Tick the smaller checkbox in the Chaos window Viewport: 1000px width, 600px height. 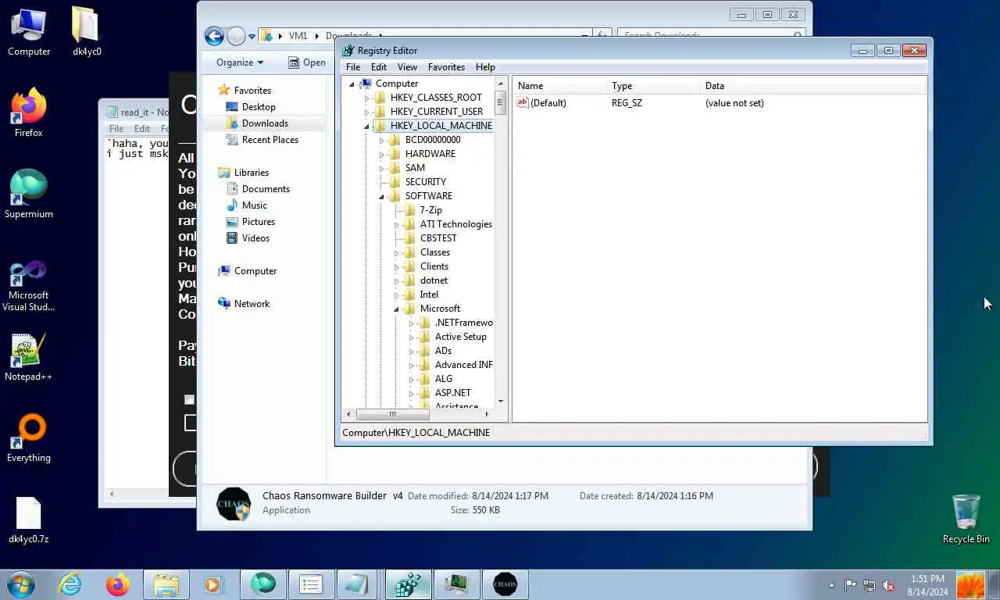coord(189,400)
